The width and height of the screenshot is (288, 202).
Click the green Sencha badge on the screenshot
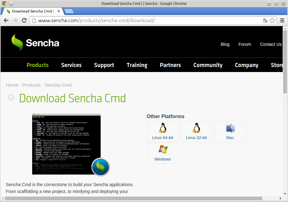(101, 167)
